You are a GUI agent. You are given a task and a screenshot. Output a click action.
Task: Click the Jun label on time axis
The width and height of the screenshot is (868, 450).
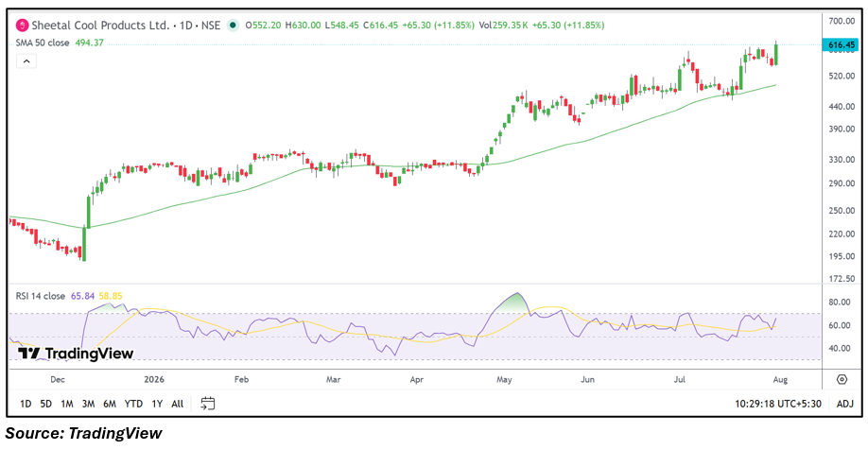point(587,379)
